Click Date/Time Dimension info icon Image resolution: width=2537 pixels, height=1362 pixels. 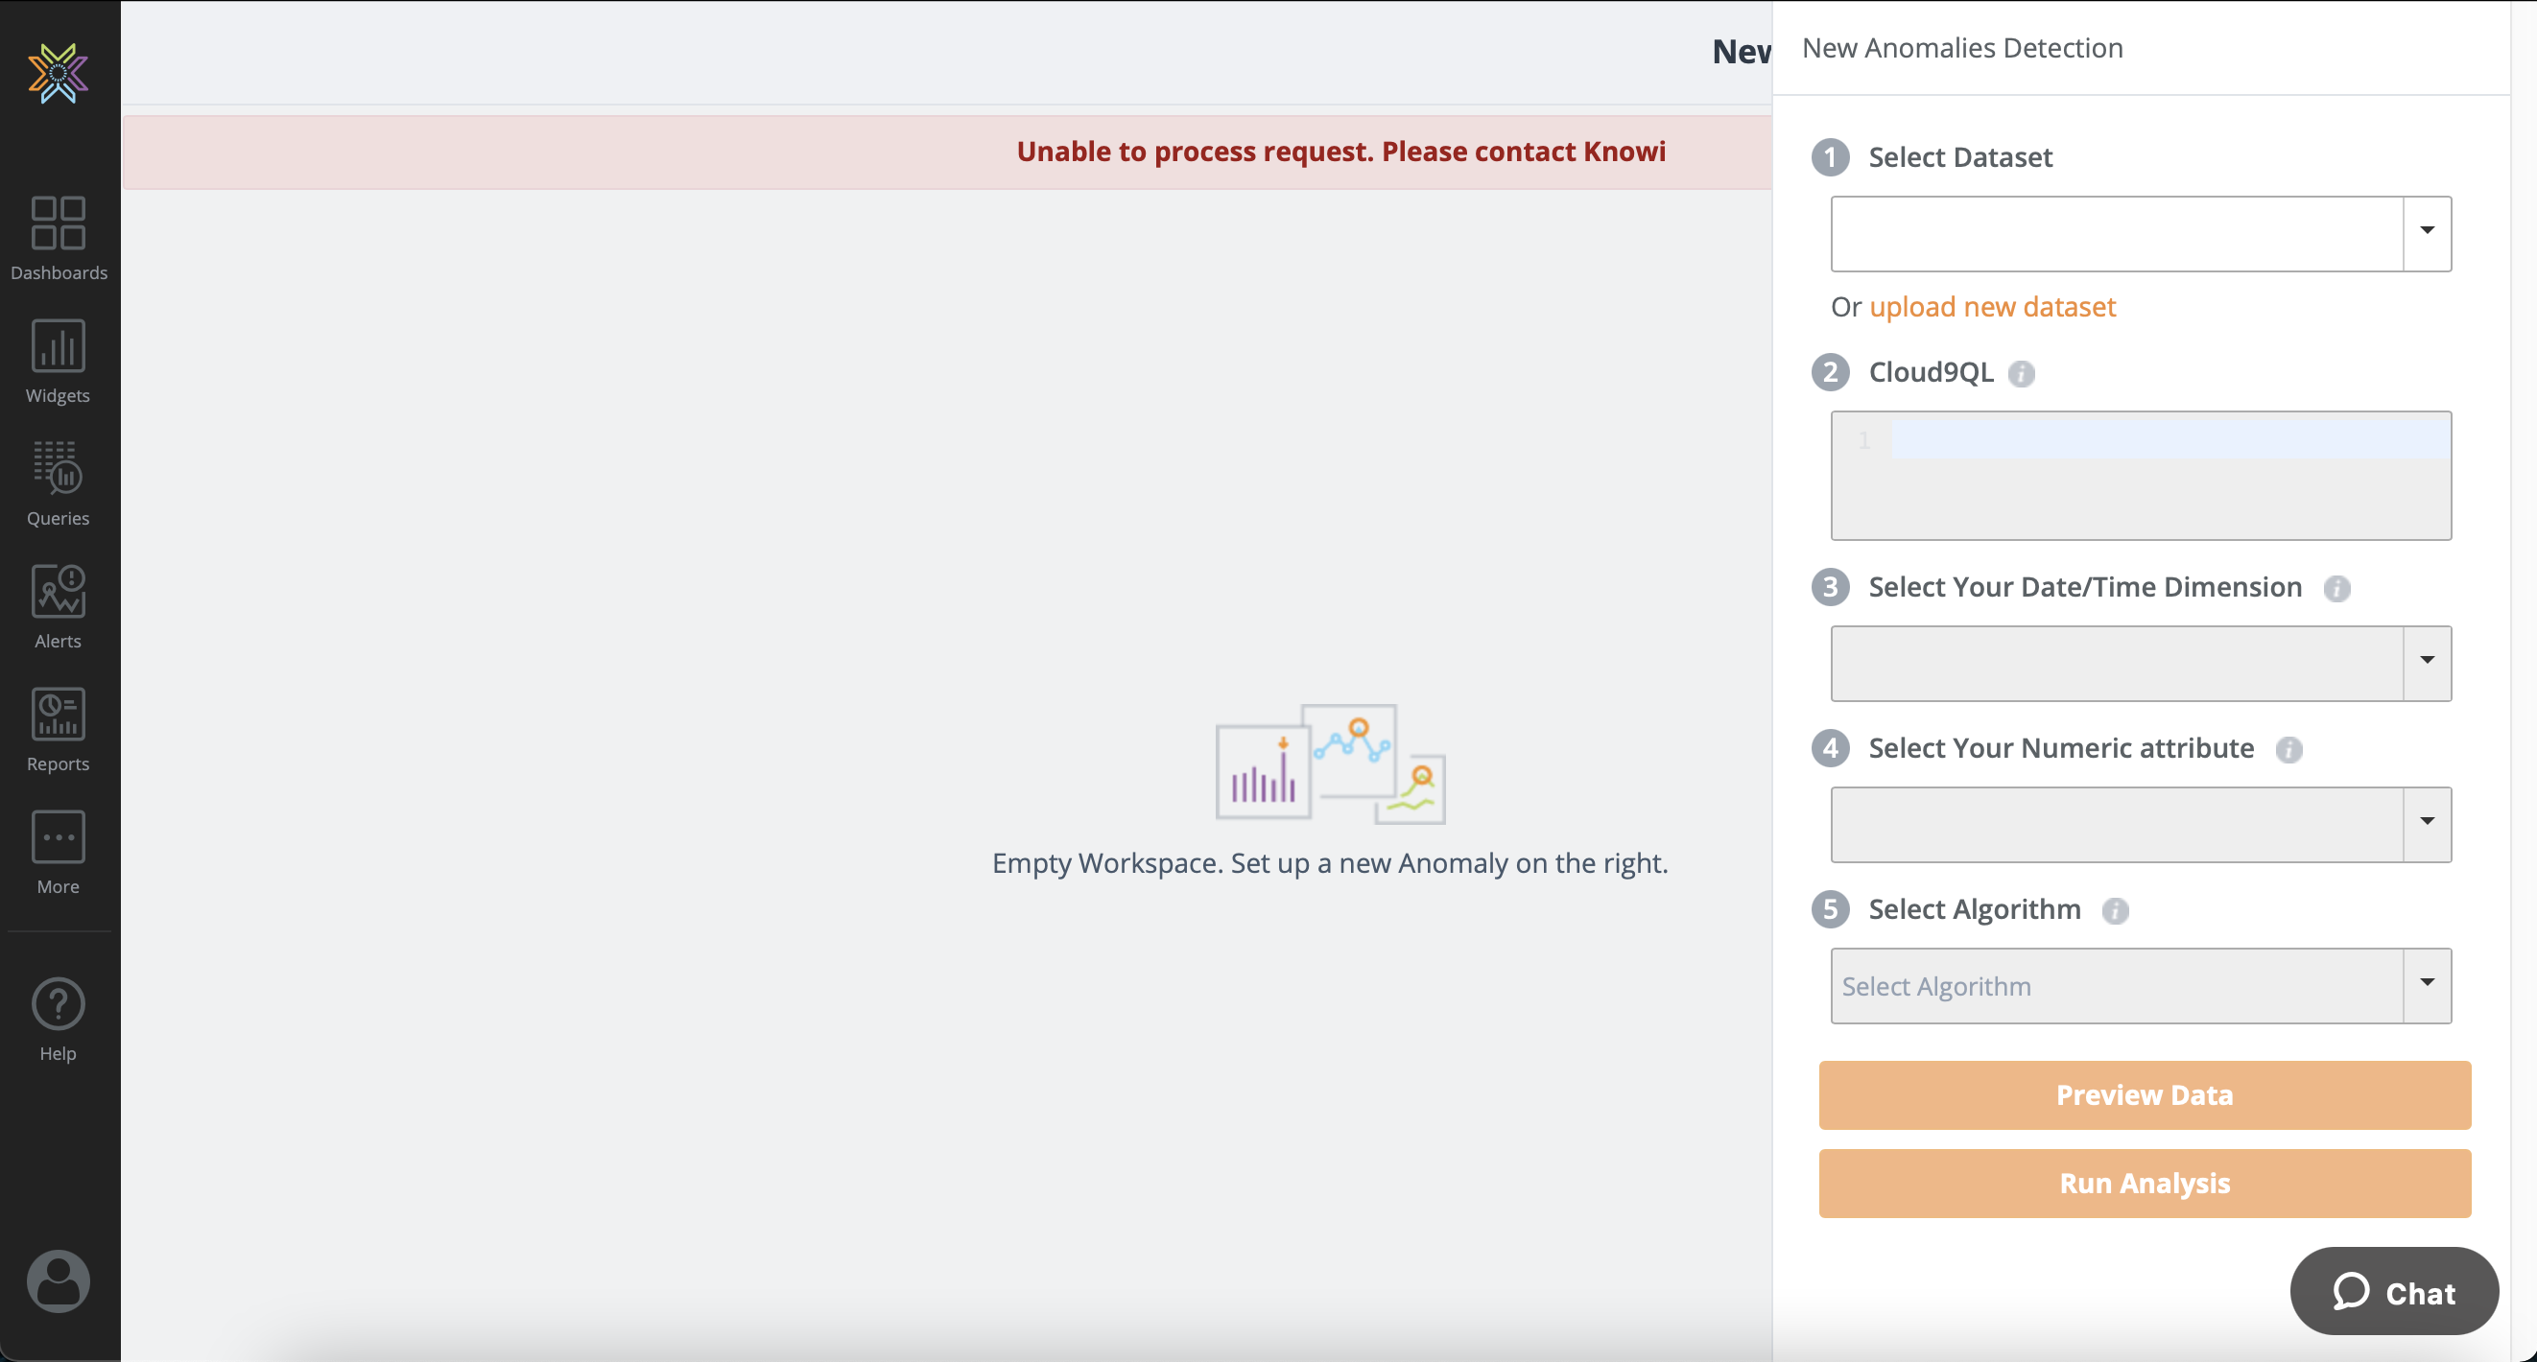click(2336, 588)
